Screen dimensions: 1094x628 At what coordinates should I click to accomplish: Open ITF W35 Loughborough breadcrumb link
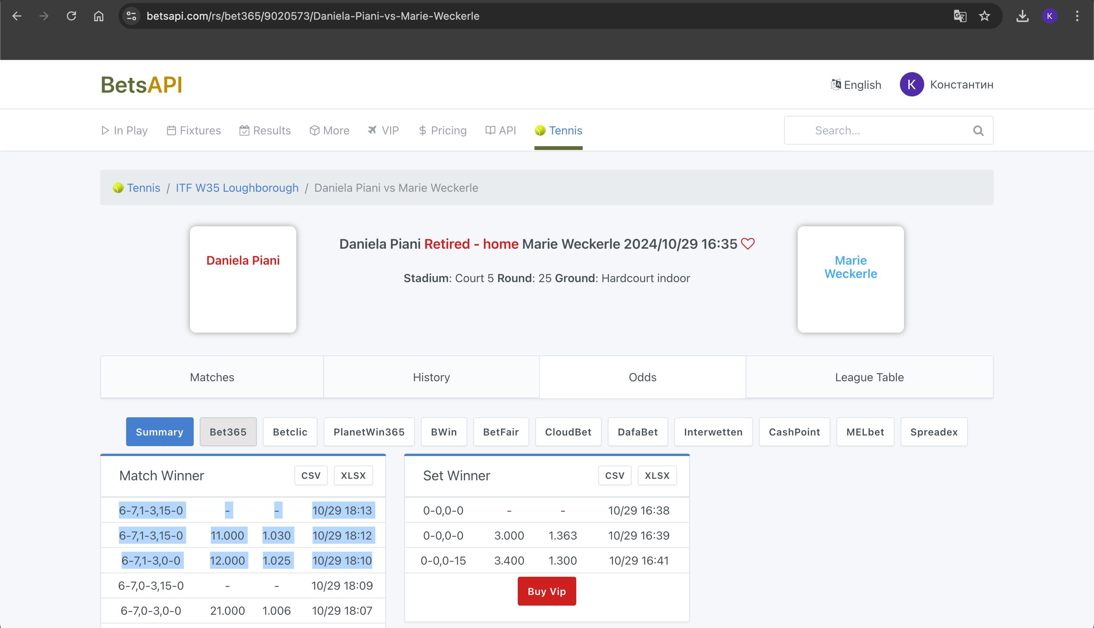(237, 188)
